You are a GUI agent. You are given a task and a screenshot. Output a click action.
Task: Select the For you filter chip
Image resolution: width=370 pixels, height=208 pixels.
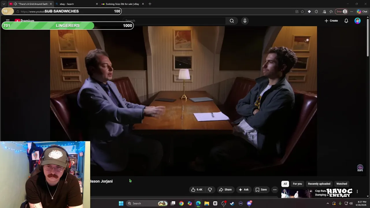pos(297,184)
